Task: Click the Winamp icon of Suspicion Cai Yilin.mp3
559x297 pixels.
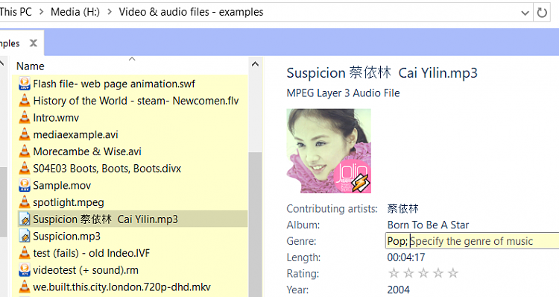Action: [x=25, y=219]
